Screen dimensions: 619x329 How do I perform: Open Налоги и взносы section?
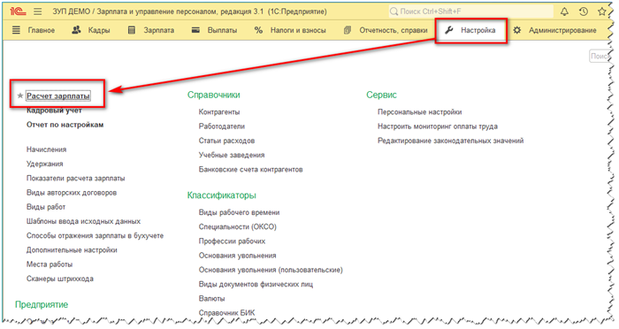coord(298,30)
